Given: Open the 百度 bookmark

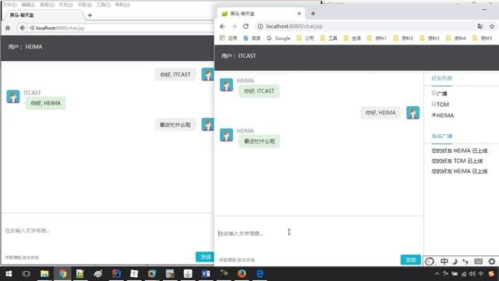Looking at the screenshot, I should click(252, 38).
